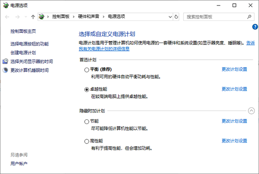Image resolution: width=259 pixels, height=174 pixels.
Task: Focus the 搜索控制面板 search field
Action: pos(219,17)
